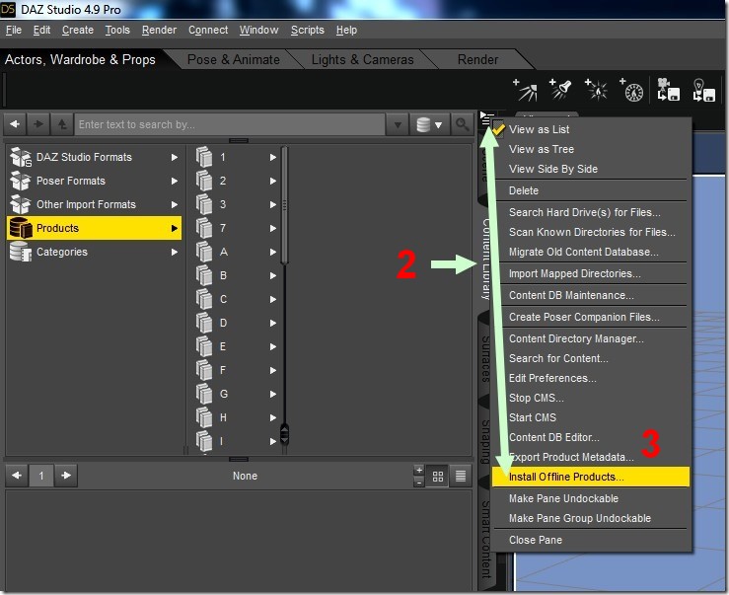The height and width of the screenshot is (595, 729).
Task: Toggle the View as List option
Action: coord(591,129)
